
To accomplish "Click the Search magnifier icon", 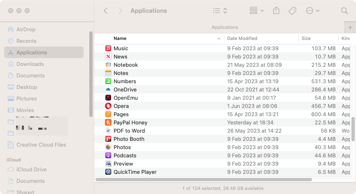I will (344, 11).
